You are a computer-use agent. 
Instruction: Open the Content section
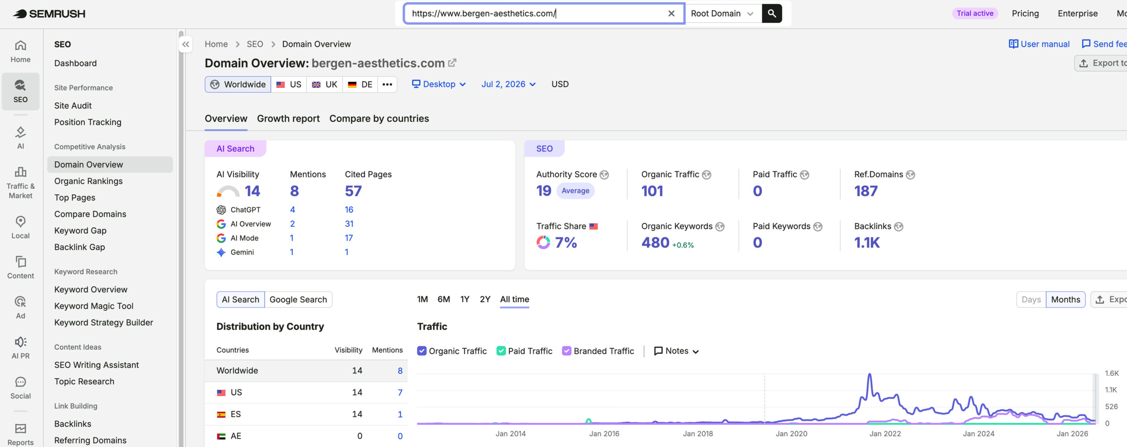click(x=20, y=268)
